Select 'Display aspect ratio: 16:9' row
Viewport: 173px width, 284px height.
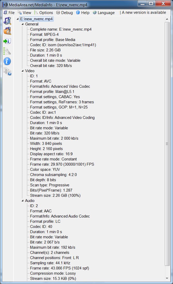point(51,154)
